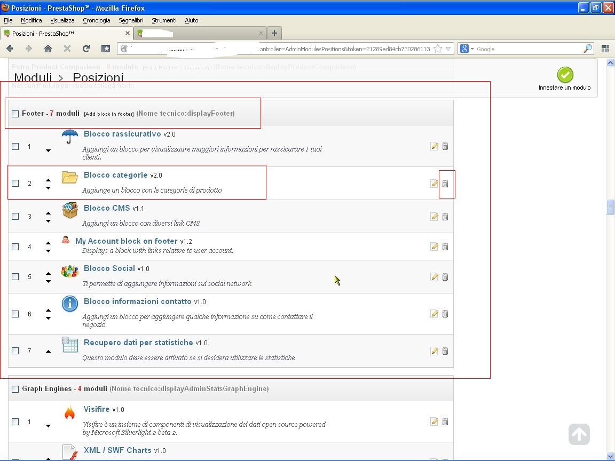Remove Blocco CMS via trash icon
This screenshot has height=461, width=615.
click(445, 217)
